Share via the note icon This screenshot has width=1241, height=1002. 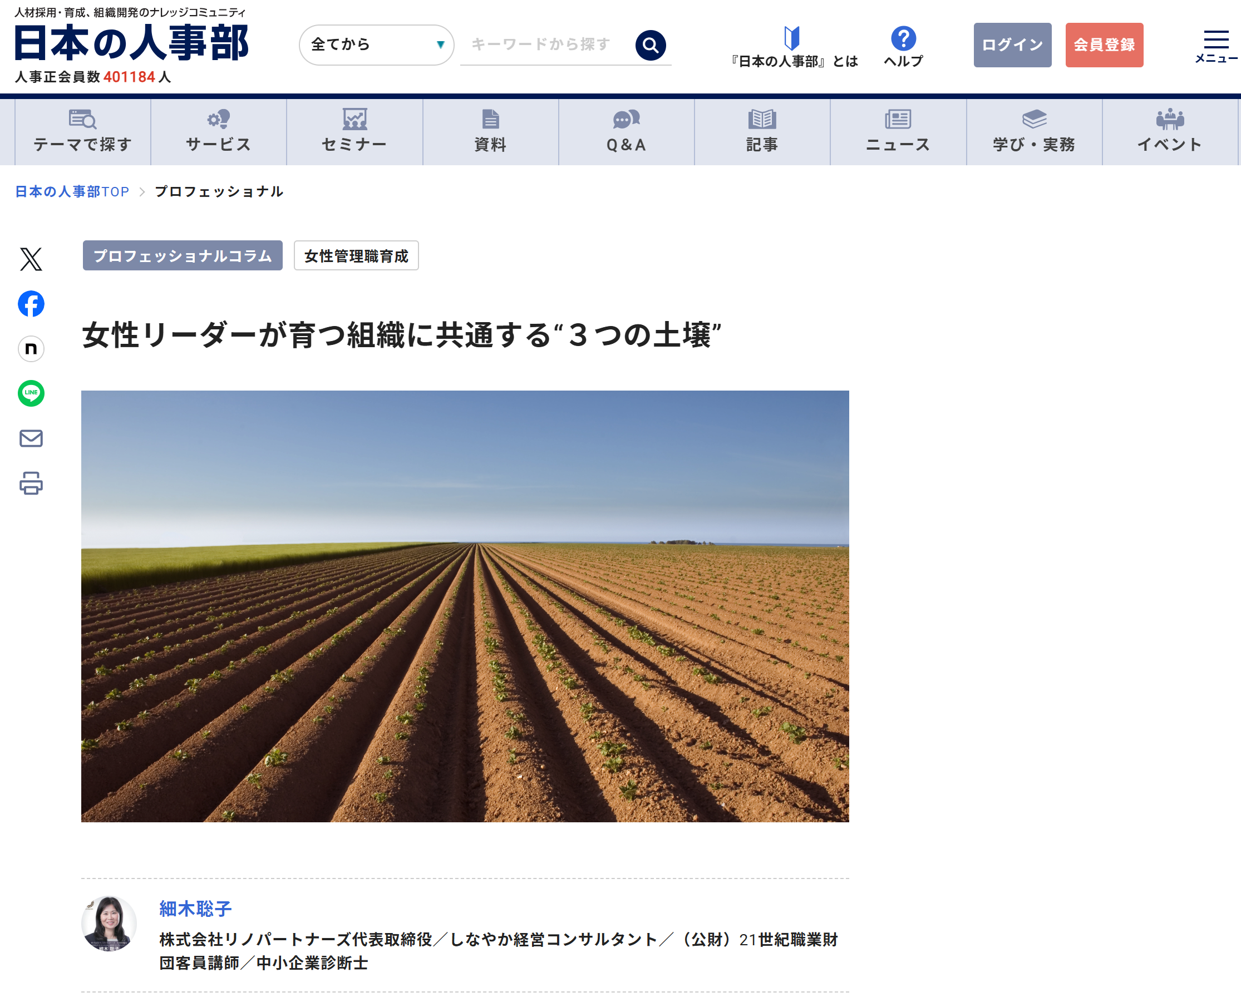[31, 349]
